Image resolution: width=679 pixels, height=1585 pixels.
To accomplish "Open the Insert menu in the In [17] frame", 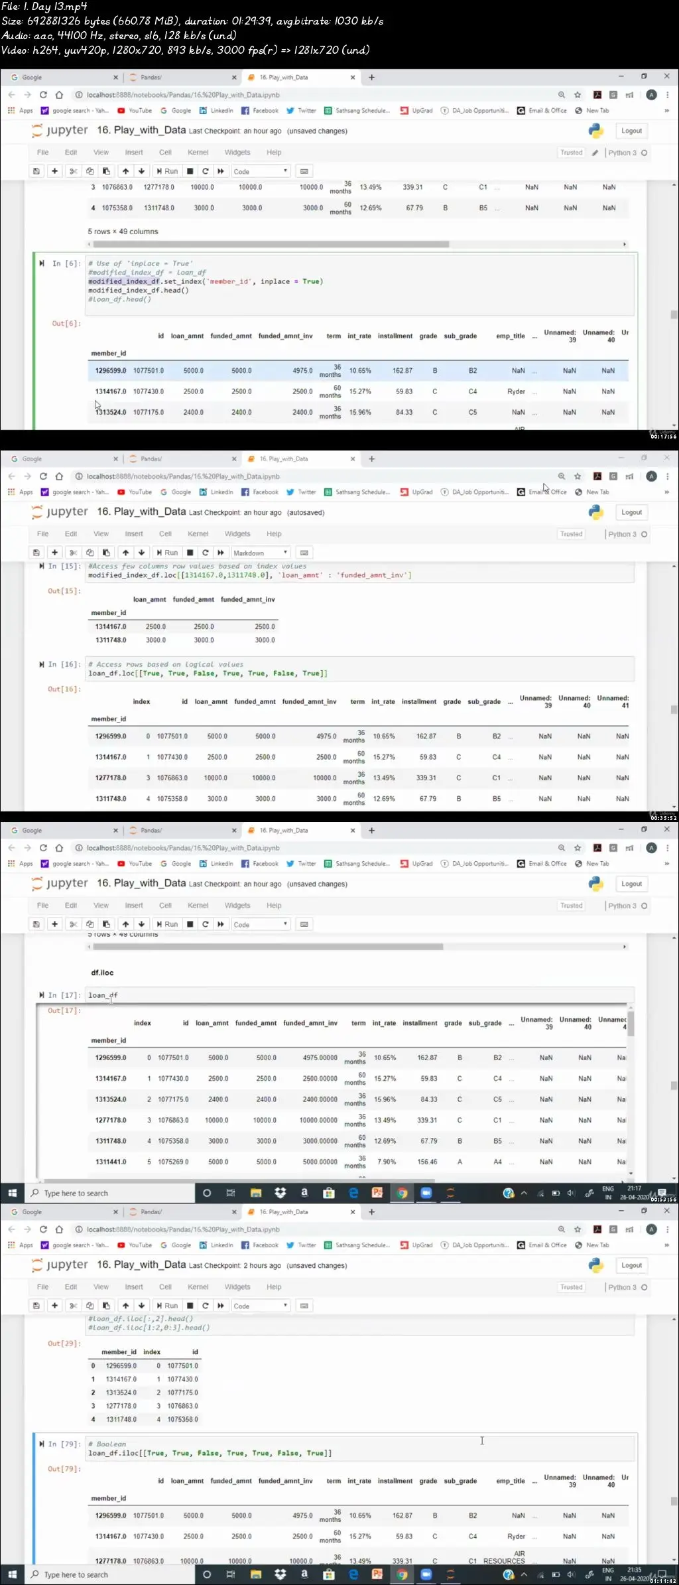I will 134,906.
